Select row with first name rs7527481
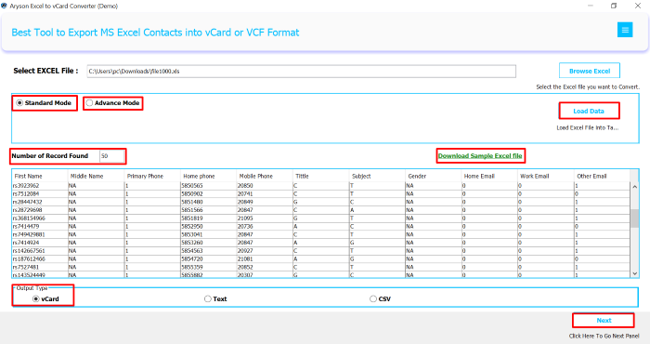Viewport: 650px width, 344px height. tap(321, 267)
